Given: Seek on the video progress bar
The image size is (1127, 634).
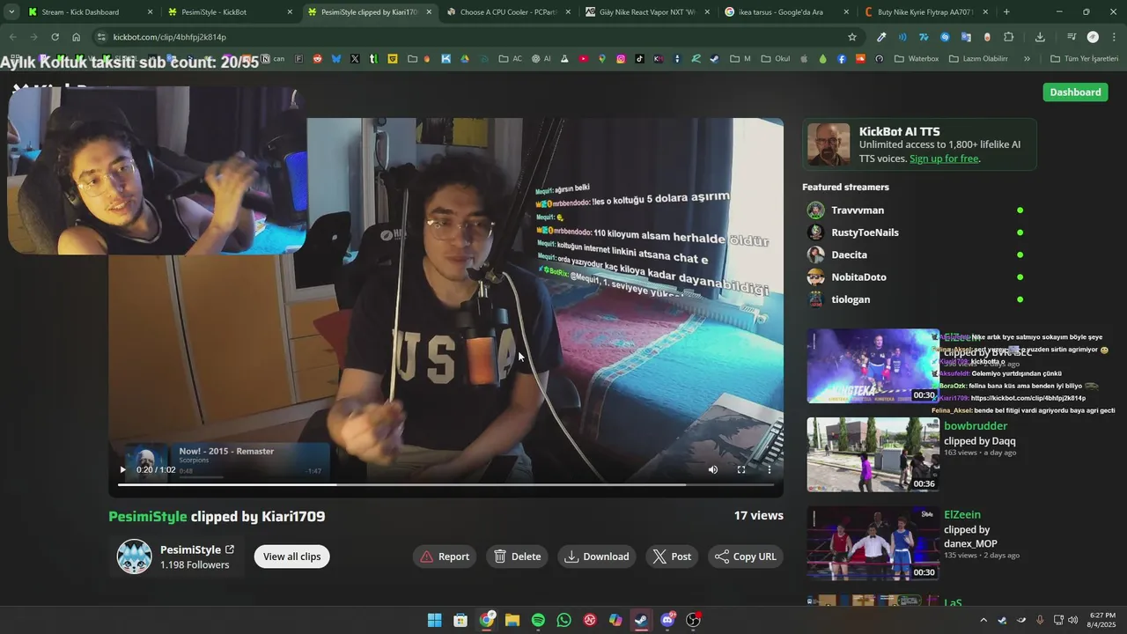Looking at the screenshot, I should (x=446, y=484).
